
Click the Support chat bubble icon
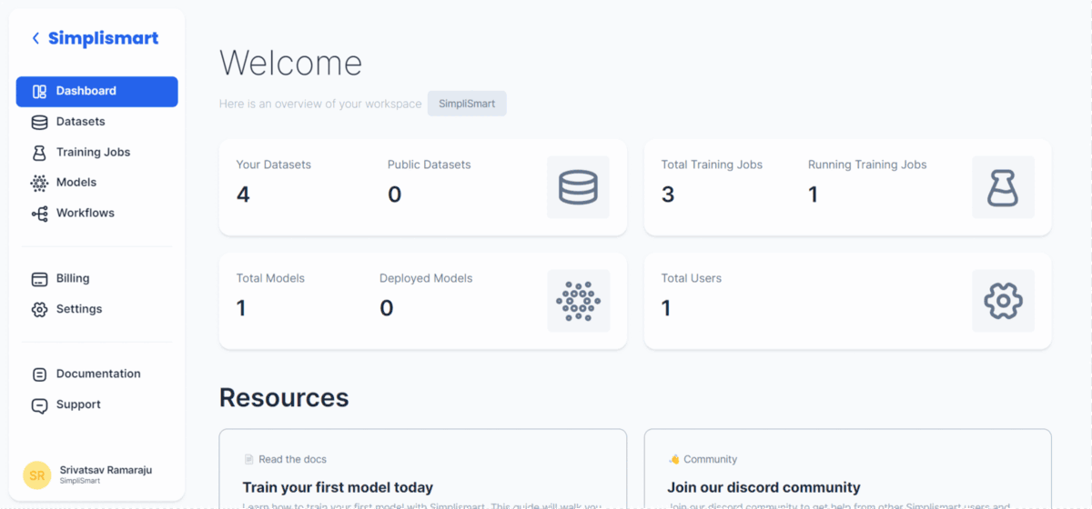pyautogui.click(x=39, y=405)
